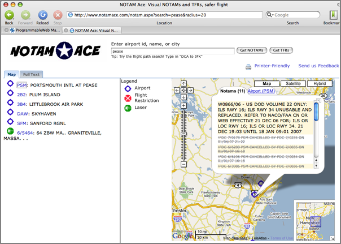Open the map Terms of Use link

point(282,238)
